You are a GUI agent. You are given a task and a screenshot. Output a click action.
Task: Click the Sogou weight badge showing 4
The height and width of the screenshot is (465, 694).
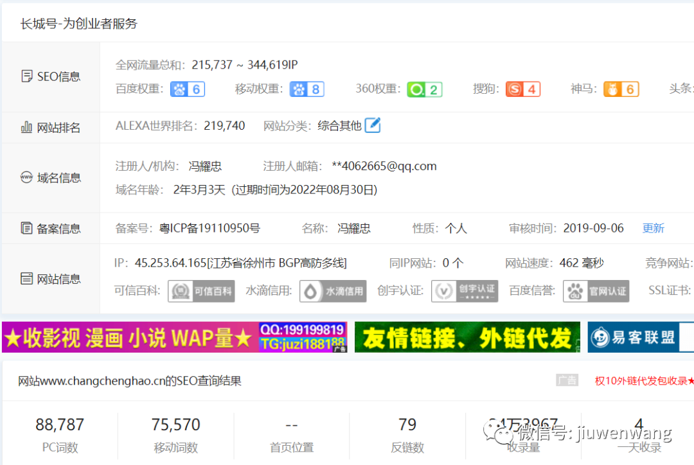[x=523, y=89]
